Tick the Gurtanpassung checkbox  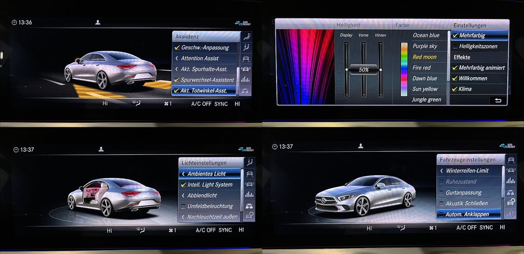click(x=442, y=193)
